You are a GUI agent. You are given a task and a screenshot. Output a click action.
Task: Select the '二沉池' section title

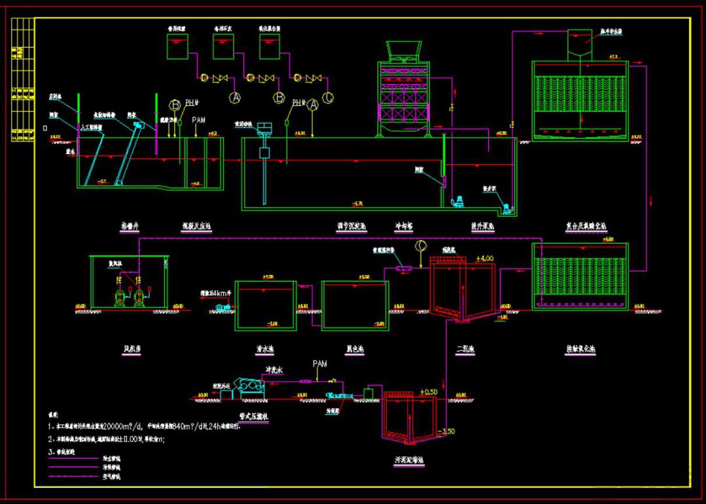pyautogui.click(x=465, y=349)
